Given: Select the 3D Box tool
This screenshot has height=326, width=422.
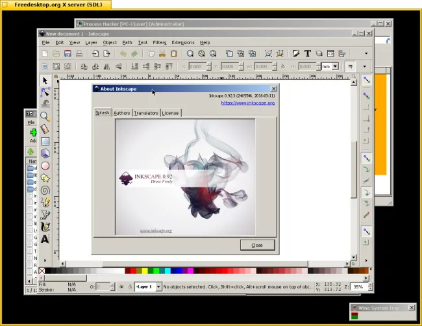Looking at the screenshot, I should pyautogui.click(x=45, y=153).
